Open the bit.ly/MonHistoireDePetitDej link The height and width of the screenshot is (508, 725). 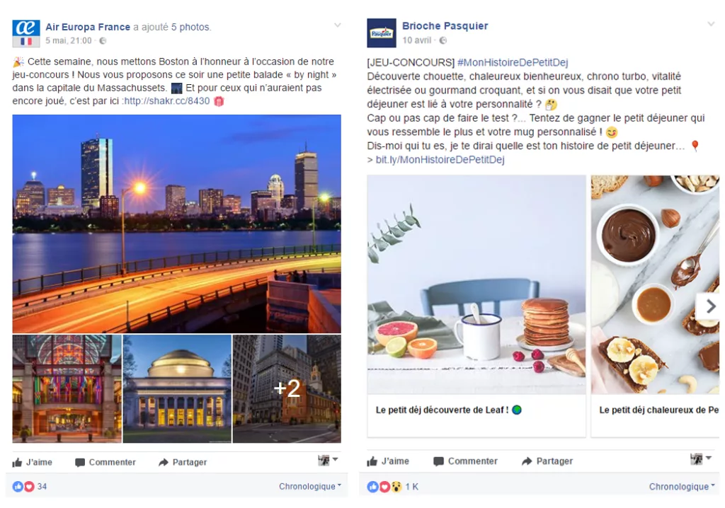[440, 159]
